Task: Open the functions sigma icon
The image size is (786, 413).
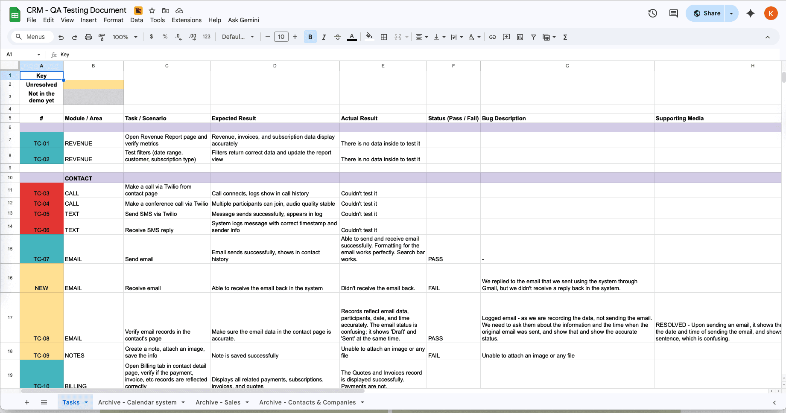Action: (565, 37)
